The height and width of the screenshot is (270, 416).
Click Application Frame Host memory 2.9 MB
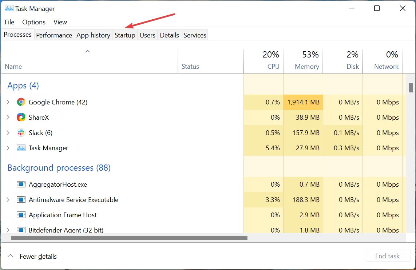309,215
